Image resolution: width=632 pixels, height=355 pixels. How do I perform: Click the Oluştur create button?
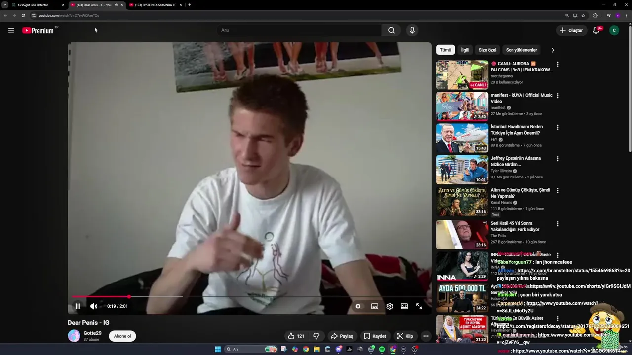coord(571,30)
